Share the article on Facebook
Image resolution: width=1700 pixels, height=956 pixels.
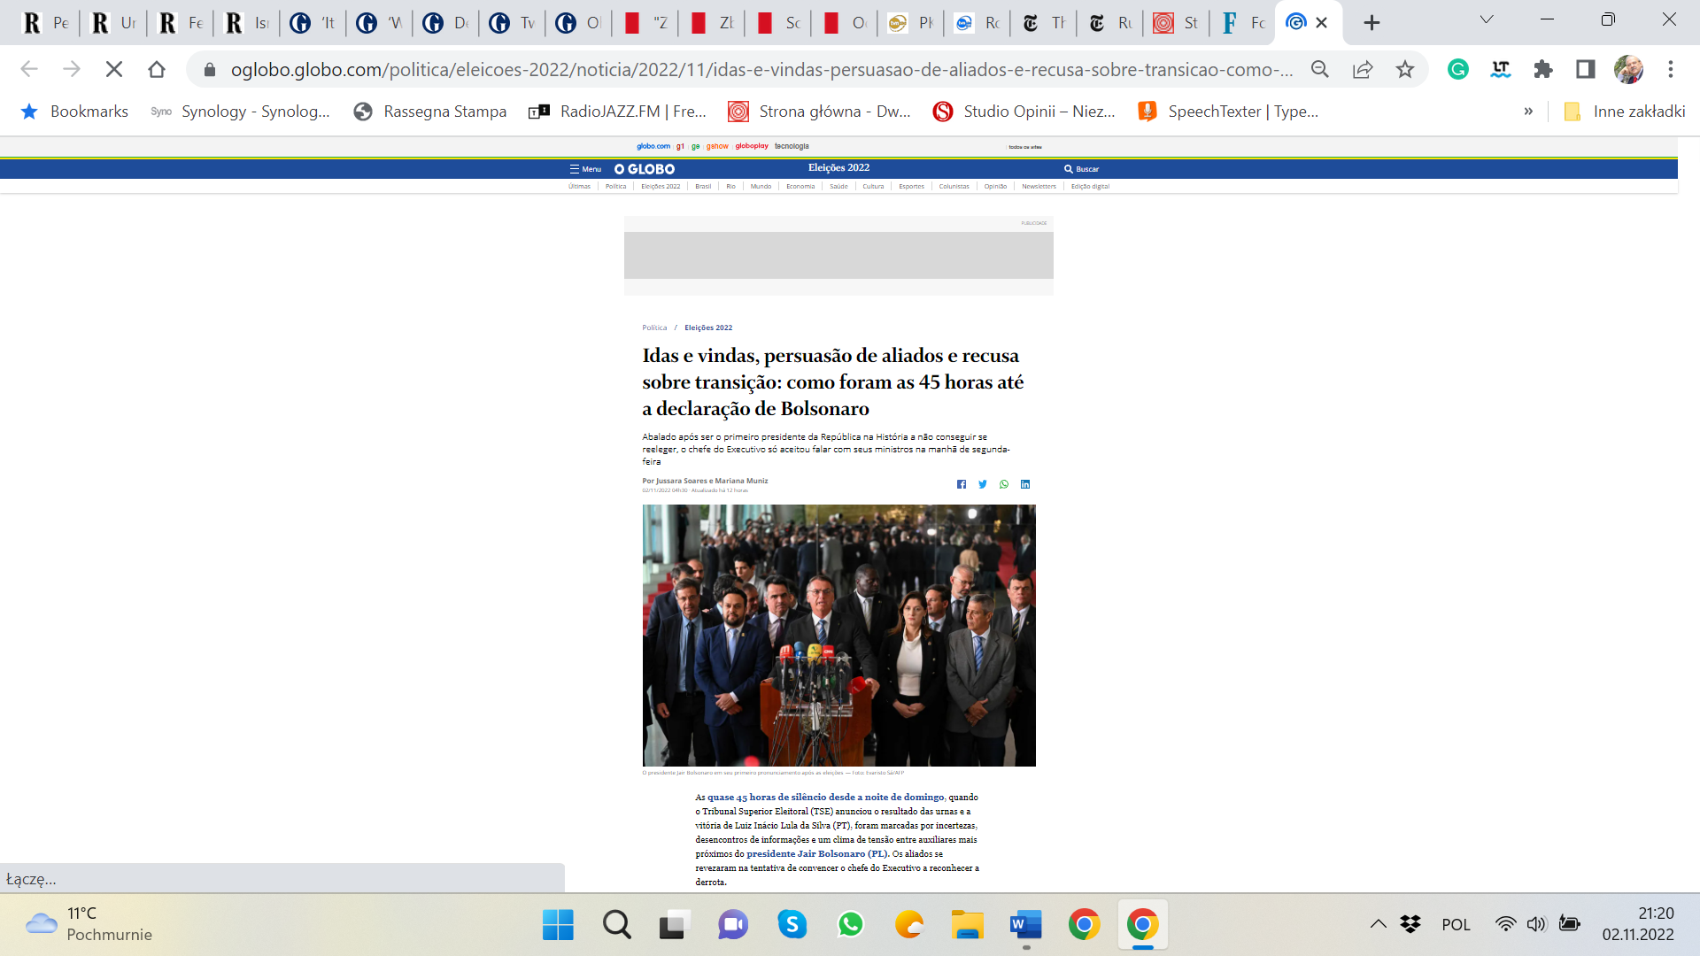[962, 484]
